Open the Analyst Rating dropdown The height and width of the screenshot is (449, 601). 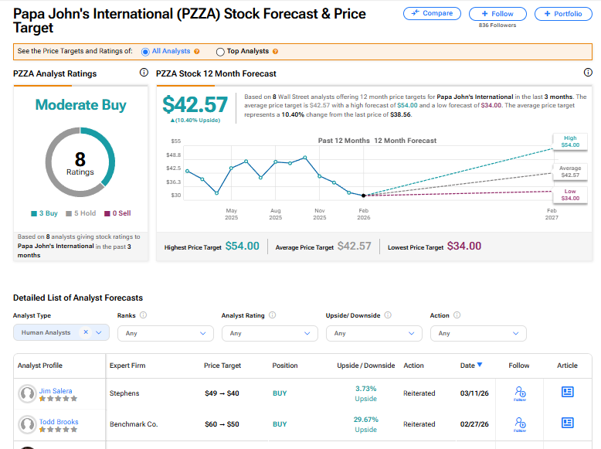pyautogui.click(x=270, y=333)
